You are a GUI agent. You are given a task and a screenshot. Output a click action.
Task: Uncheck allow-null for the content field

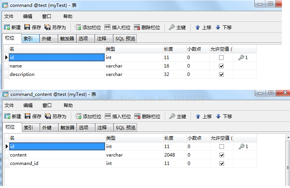coord(222,155)
